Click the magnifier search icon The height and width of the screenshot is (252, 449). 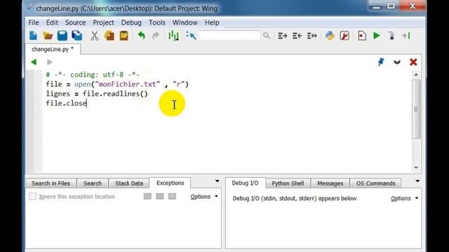(267, 36)
